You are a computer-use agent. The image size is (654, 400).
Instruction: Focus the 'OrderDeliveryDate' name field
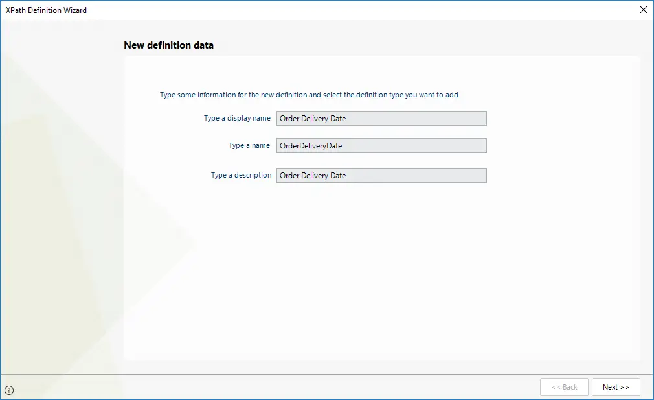381,145
